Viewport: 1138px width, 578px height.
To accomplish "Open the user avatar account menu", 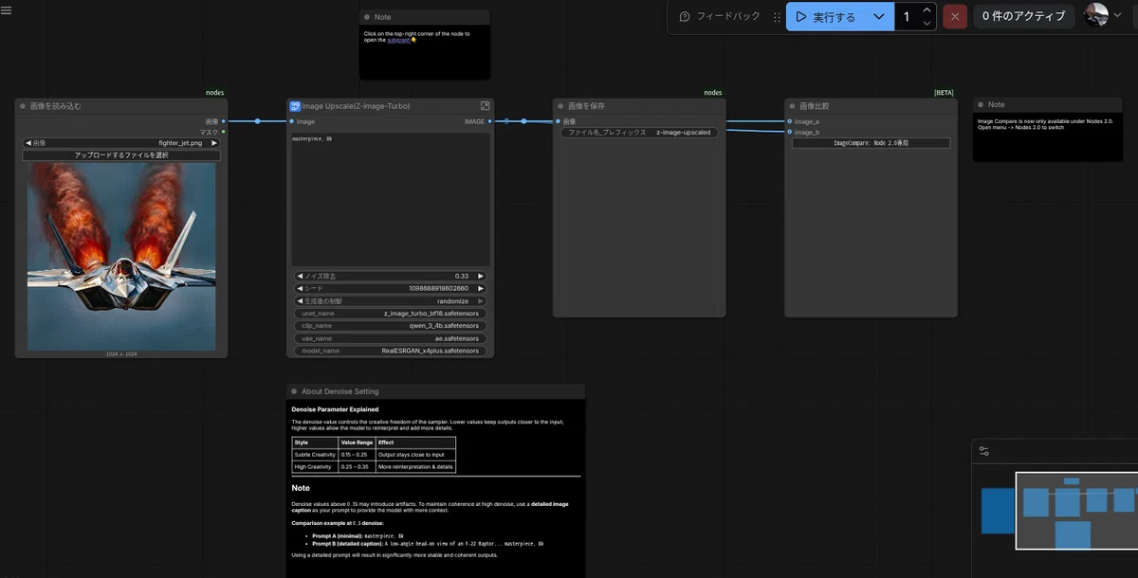I will tap(1104, 16).
